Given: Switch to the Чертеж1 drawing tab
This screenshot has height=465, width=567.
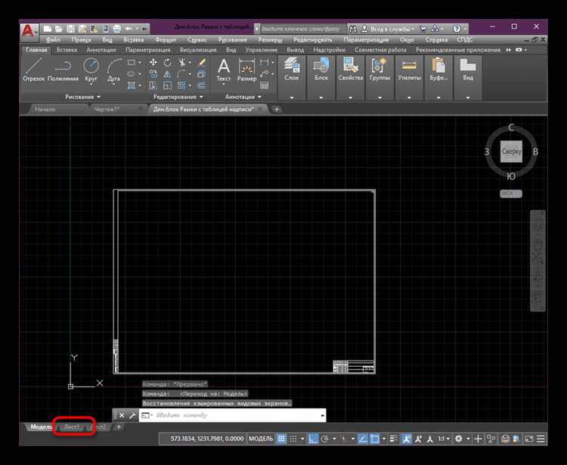Looking at the screenshot, I should (107, 109).
